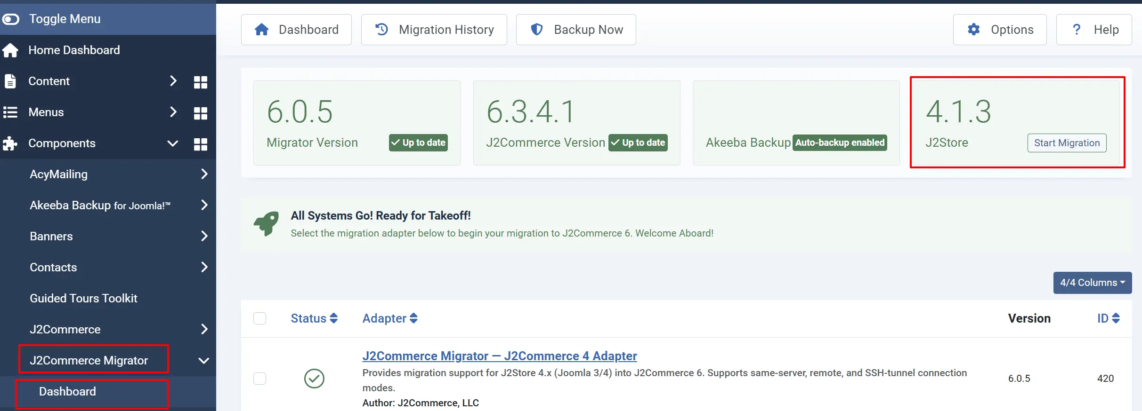This screenshot has height=411, width=1142.
Task: Click the Backup Now toolbar button
Action: (576, 30)
